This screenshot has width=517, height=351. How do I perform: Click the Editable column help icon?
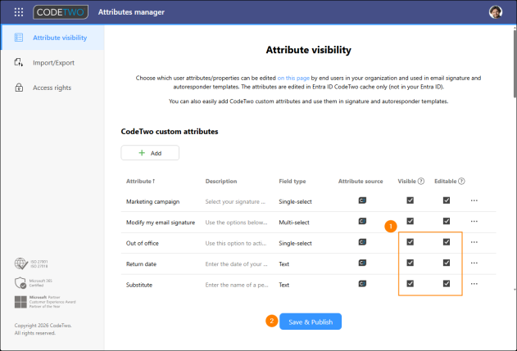461,181
